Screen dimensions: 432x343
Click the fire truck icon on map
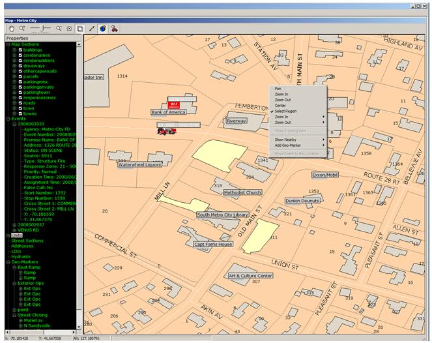(x=167, y=130)
